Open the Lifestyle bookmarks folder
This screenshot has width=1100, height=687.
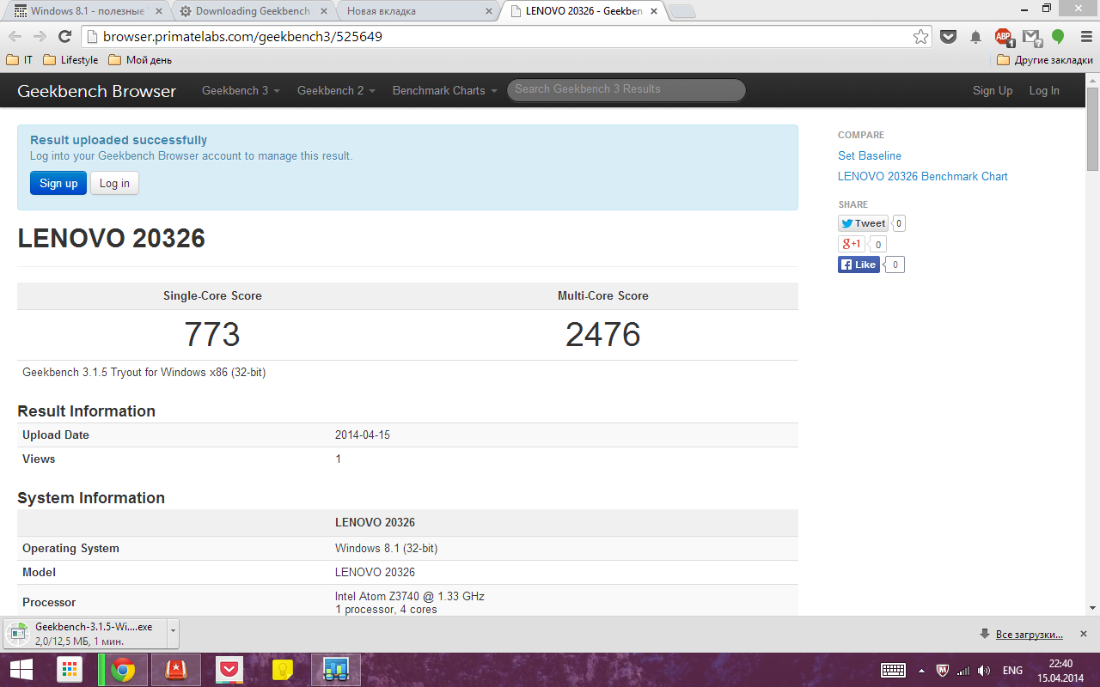coord(70,60)
